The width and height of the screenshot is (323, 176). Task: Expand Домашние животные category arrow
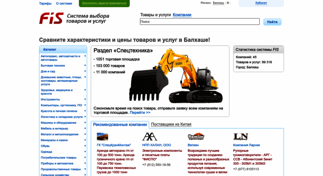(x=85, y=77)
